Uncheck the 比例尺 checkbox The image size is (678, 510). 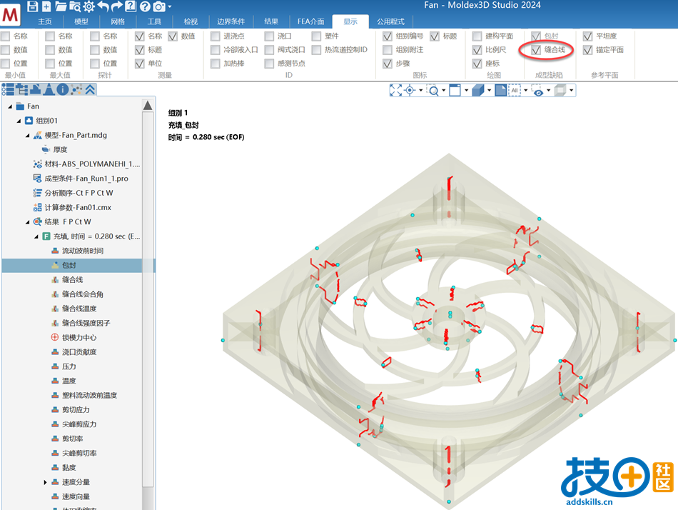477,50
